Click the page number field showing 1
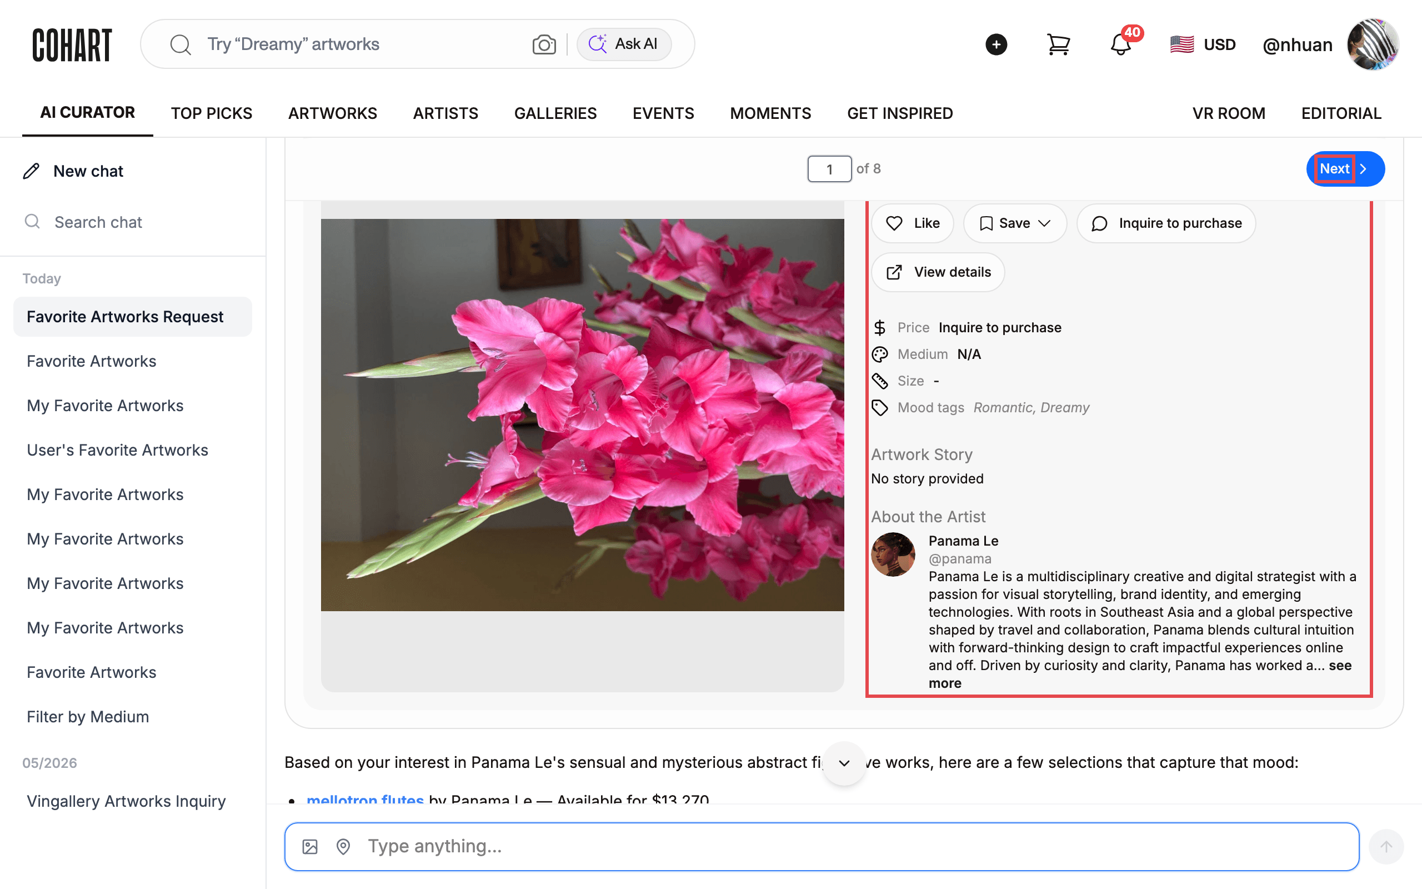This screenshot has width=1422, height=889. click(x=829, y=169)
